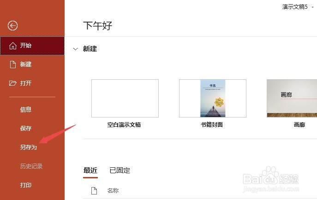317x200 pixels.
Task: Click the 名称 column header
Action: click(x=113, y=190)
